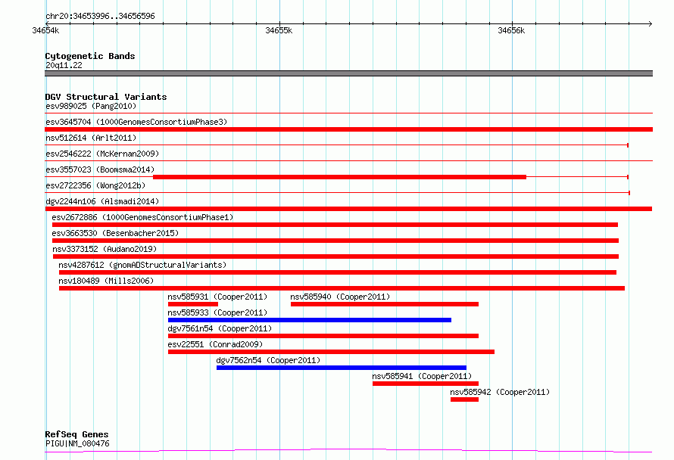The height and width of the screenshot is (460, 674).
Task: Click the chr20:34653996..34656596 region label
Action: click(100, 16)
